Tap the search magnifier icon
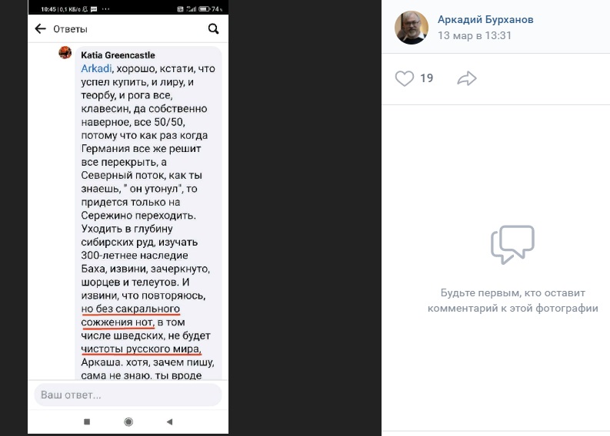 pos(213,28)
